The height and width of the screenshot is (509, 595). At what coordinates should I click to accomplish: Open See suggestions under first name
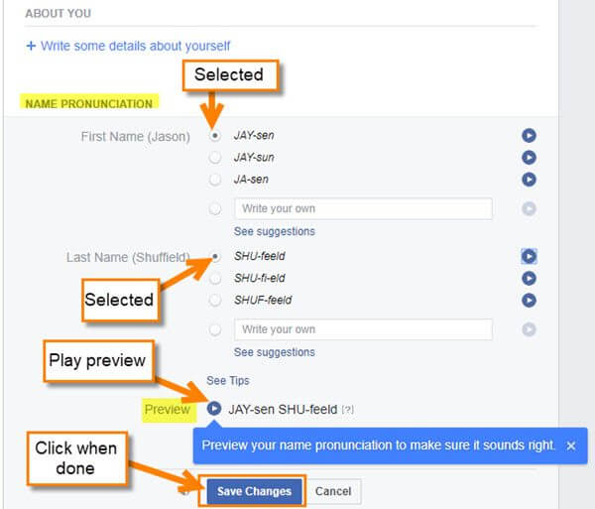tap(275, 231)
